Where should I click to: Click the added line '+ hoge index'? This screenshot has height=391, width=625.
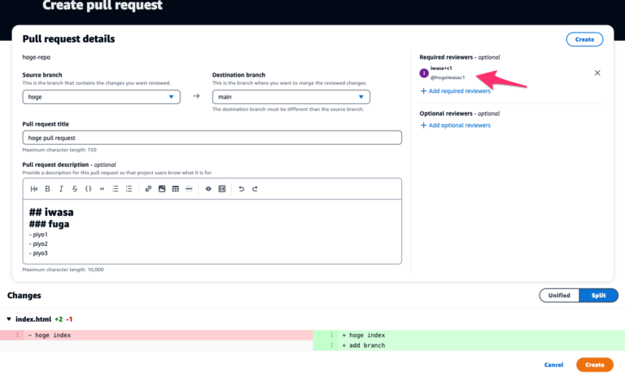[x=364, y=335]
